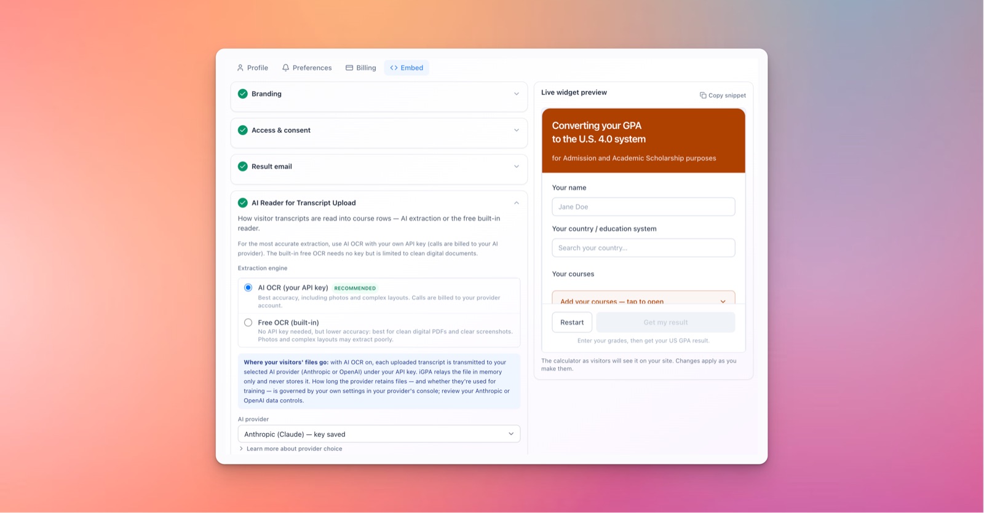Open the AI provider dropdown
984x513 pixels.
tap(379, 434)
